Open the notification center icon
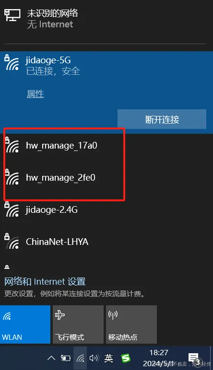213x370 pixels. coord(194,358)
